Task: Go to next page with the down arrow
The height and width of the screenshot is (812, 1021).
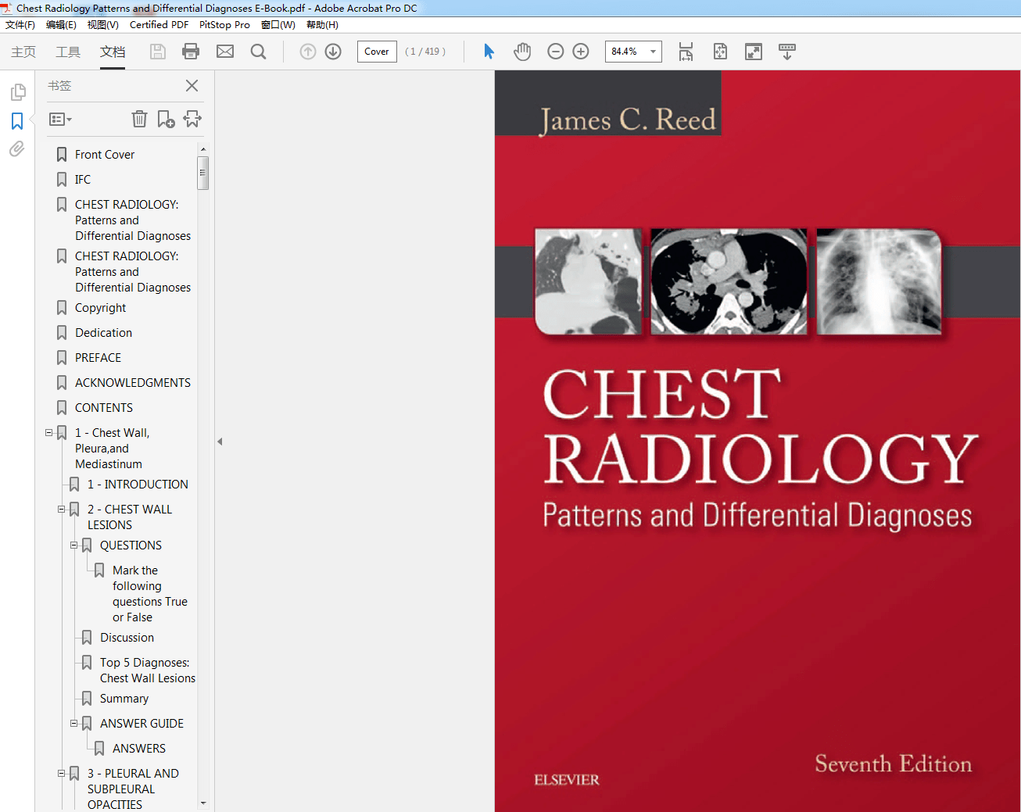Action: tap(332, 51)
